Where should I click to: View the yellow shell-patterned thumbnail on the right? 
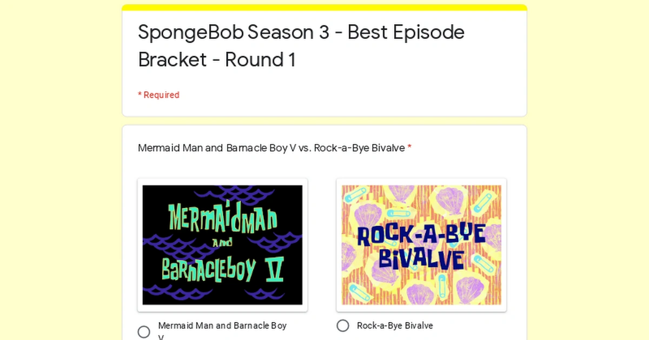421,244
